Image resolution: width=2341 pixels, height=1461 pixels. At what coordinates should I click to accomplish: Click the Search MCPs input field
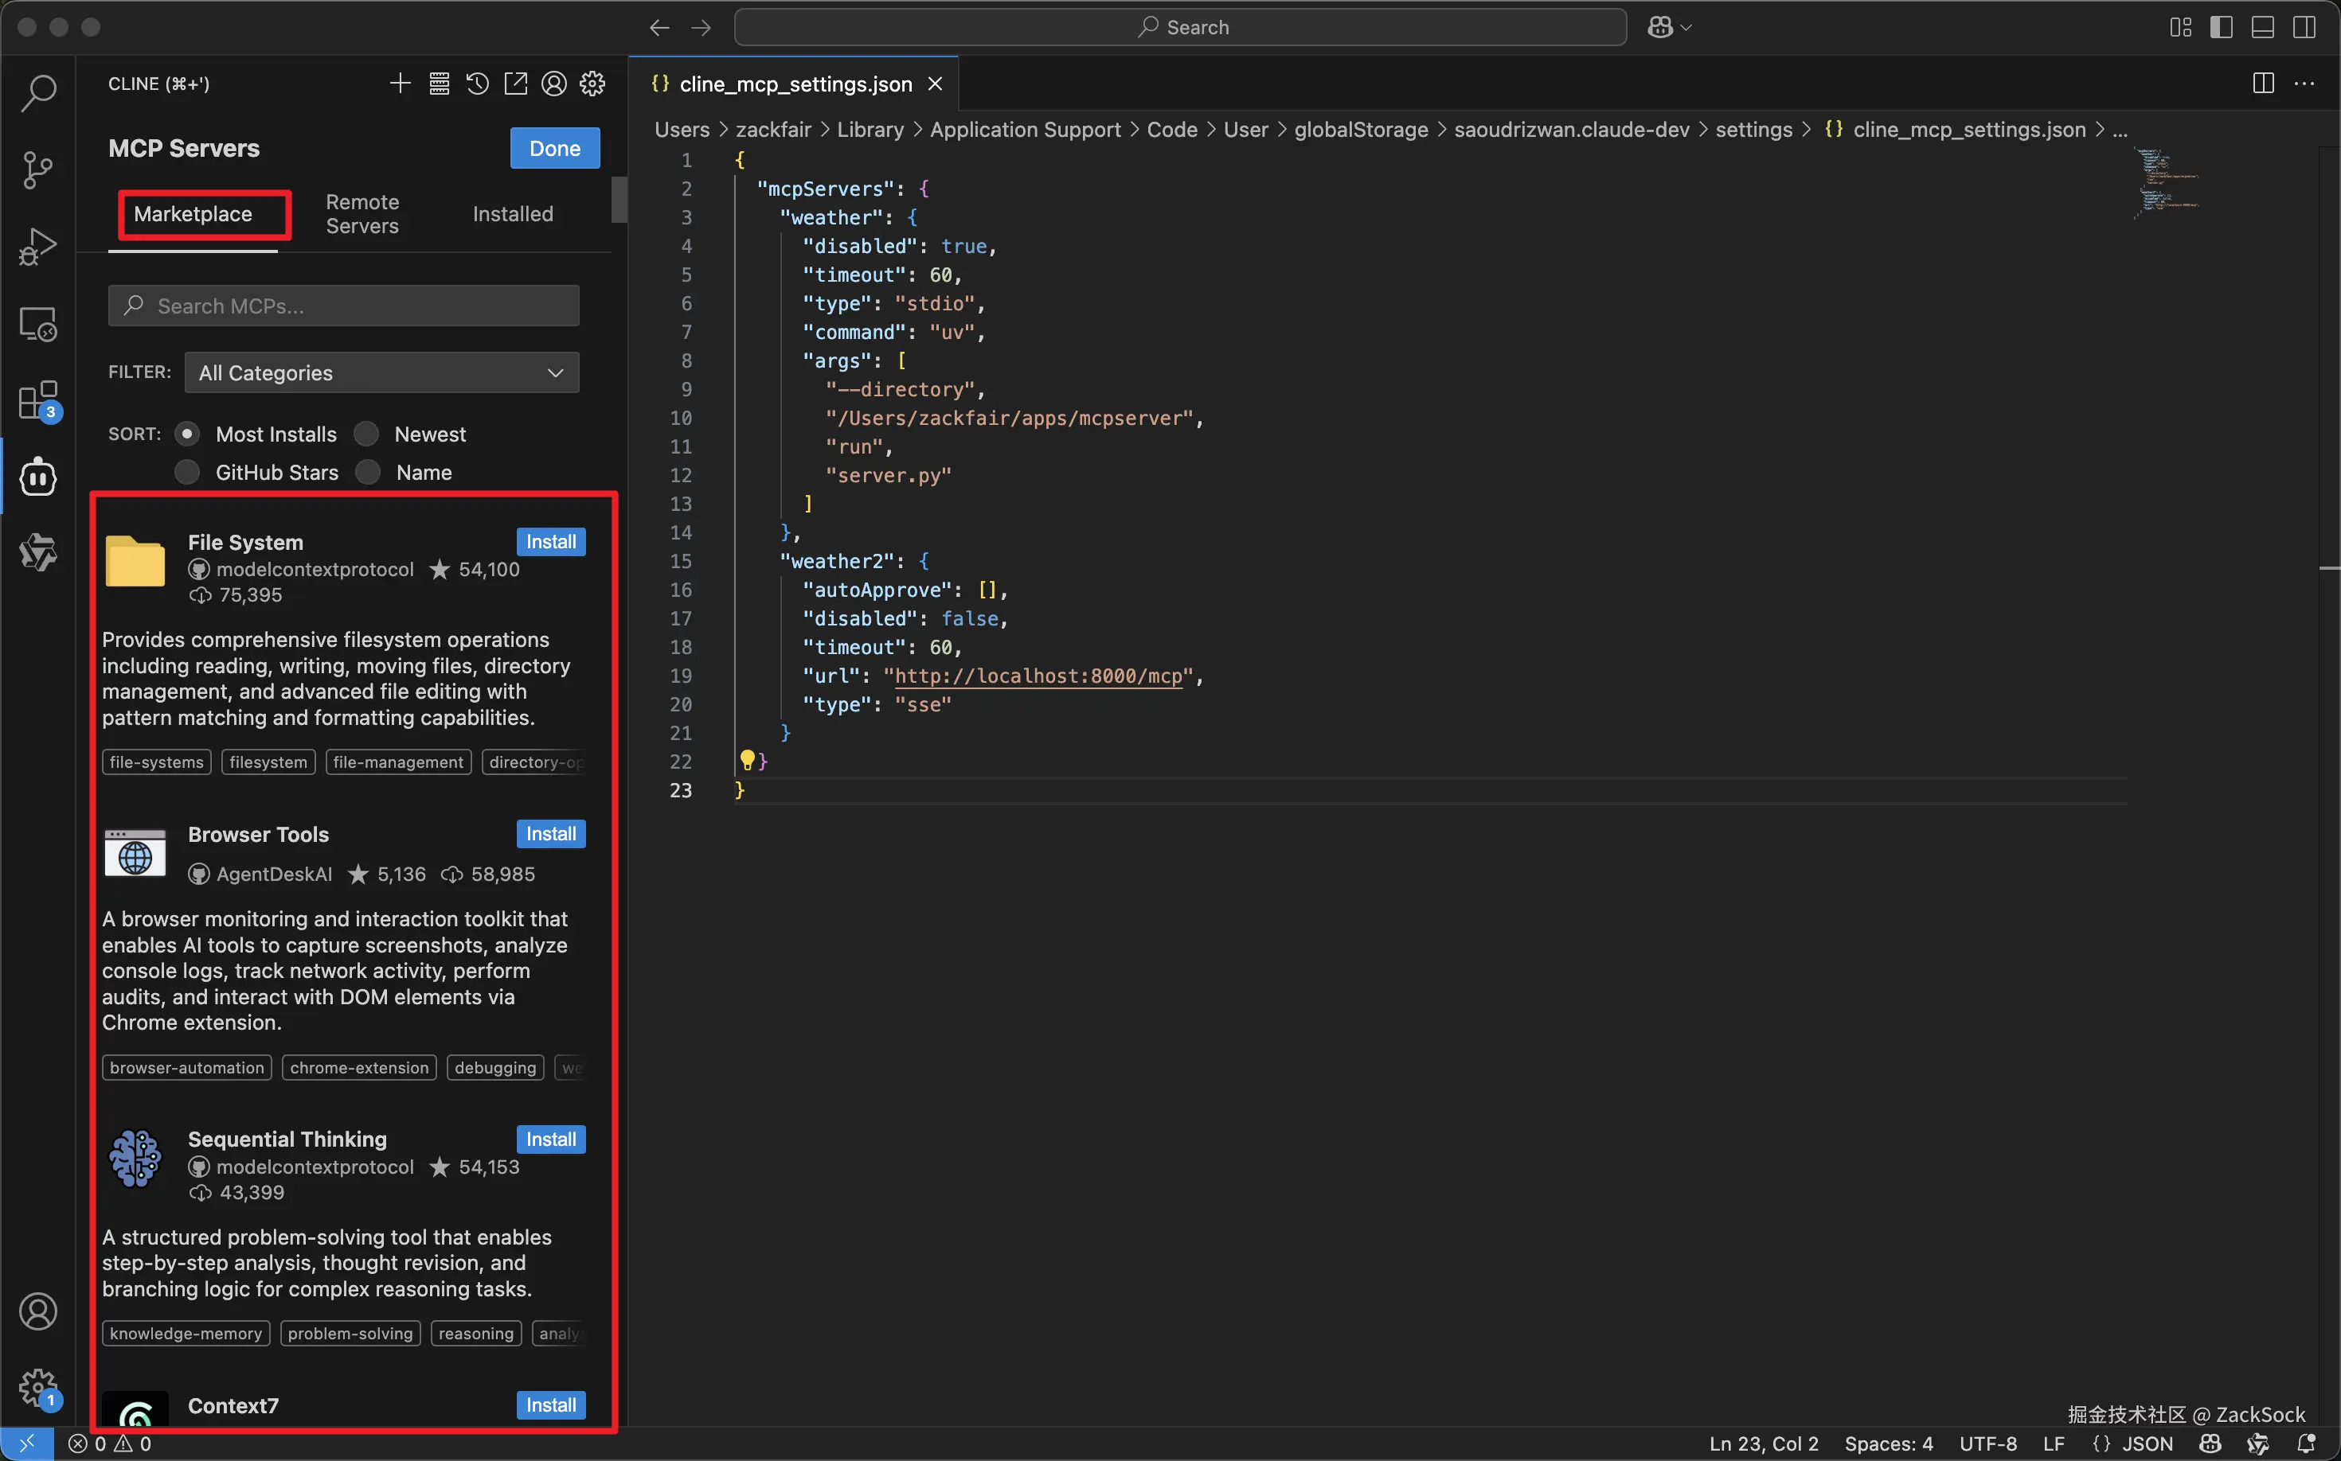click(343, 306)
